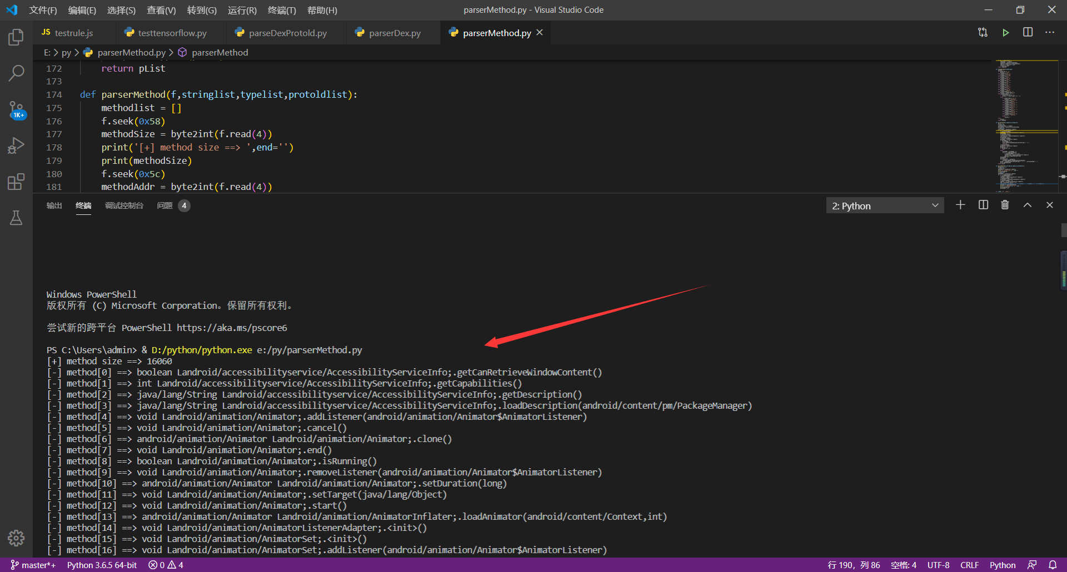Close the terminal panel

pyautogui.click(x=1050, y=205)
